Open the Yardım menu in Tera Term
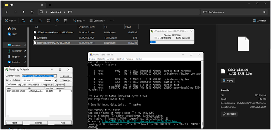 (139, 59)
